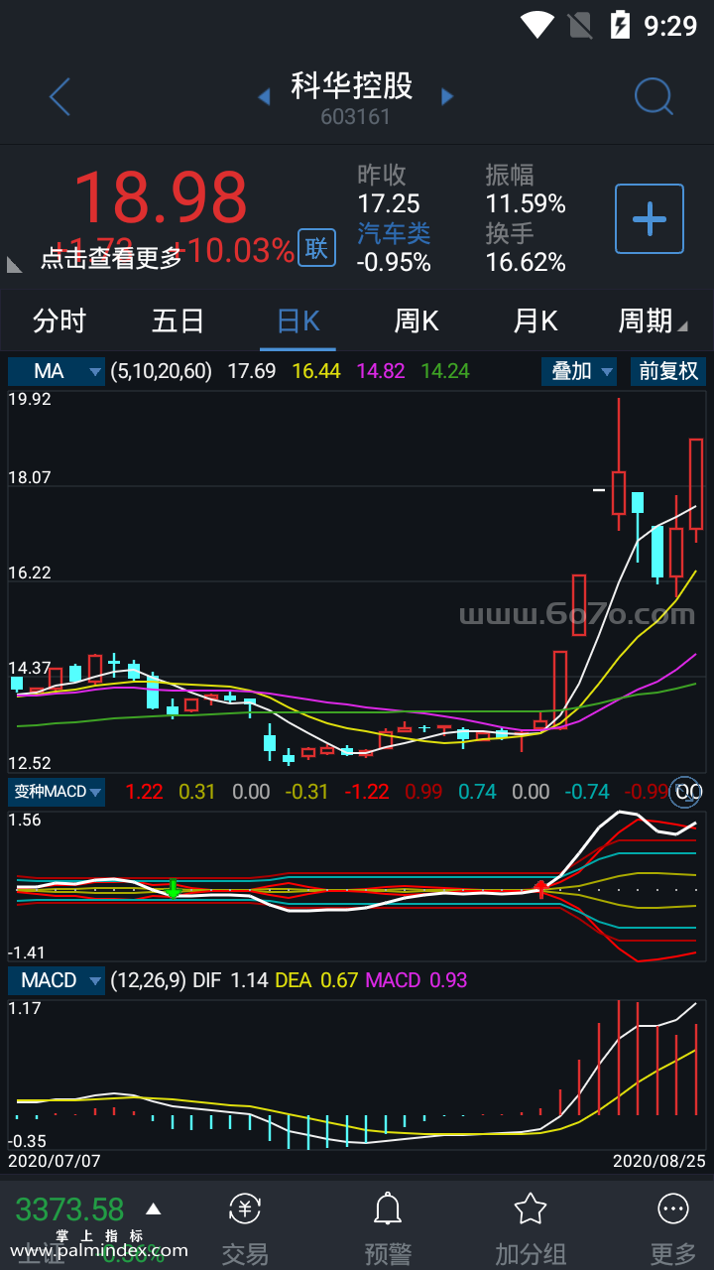
Task: Open the MA indicator dropdown
Action: click(x=57, y=371)
